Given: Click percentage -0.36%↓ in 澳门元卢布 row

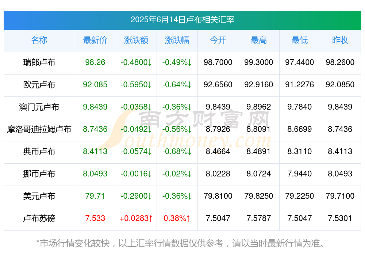Looking at the screenshot, I should coord(177,107).
